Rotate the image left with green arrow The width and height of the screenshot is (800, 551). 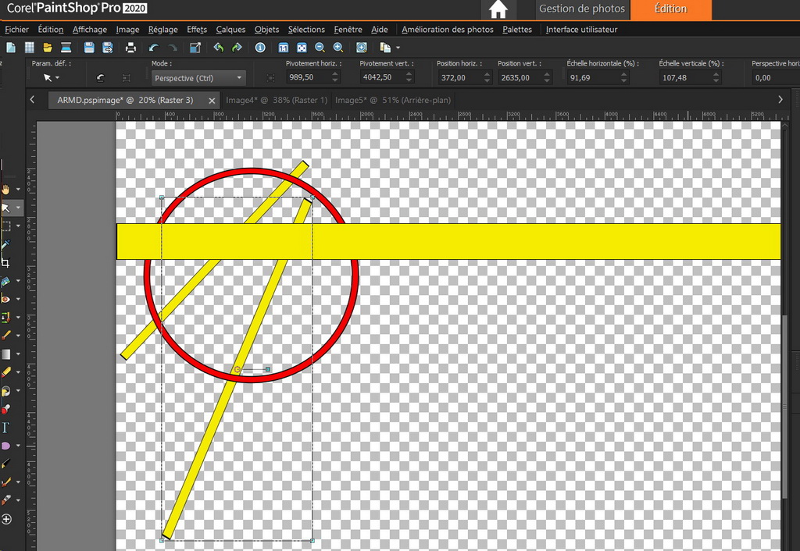219,48
